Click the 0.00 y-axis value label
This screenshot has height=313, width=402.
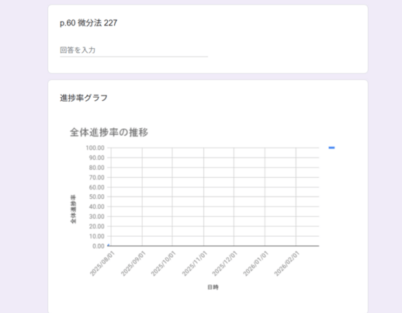click(99, 246)
